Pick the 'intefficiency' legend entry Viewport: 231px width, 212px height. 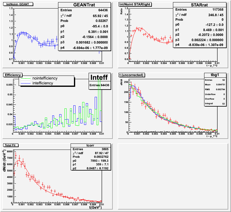42,83
